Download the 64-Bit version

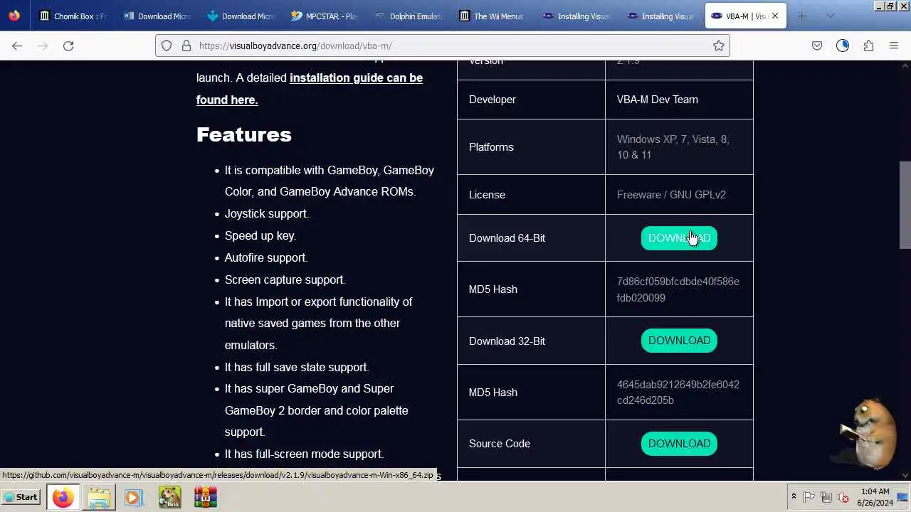tap(679, 238)
